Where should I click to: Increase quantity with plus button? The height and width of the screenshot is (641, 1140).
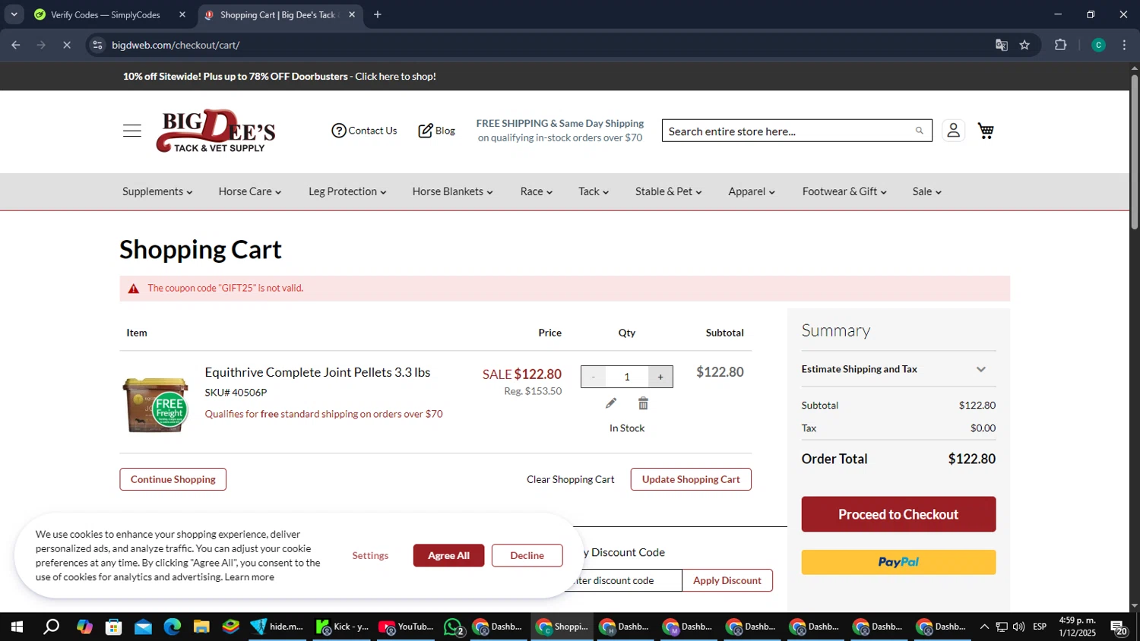point(660,377)
